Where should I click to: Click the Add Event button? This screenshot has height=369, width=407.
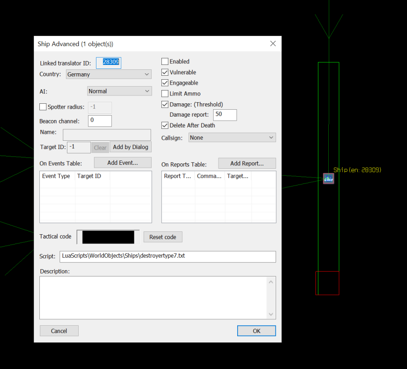click(x=123, y=163)
